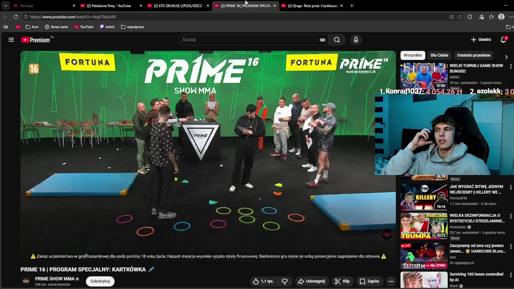514x289 pixels.
Task: Select the Wszystkie filter chip
Action: 413,55
